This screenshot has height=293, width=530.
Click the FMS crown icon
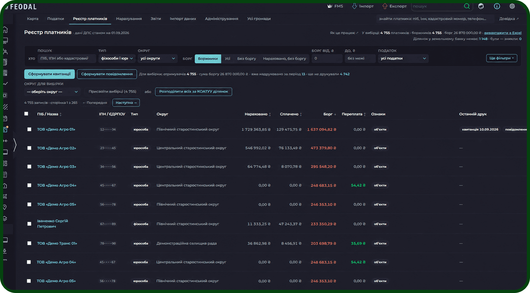pyautogui.click(x=330, y=6)
